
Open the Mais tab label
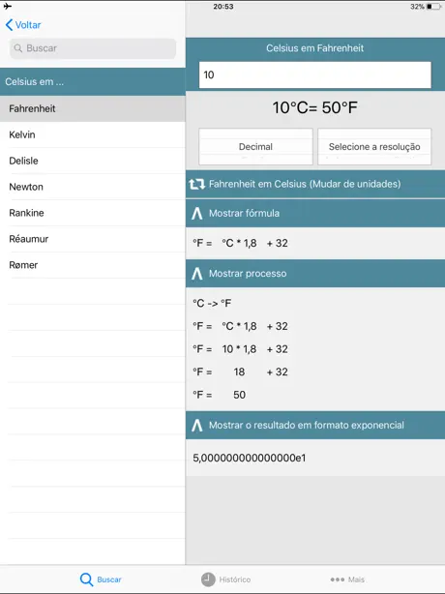(356, 579)
